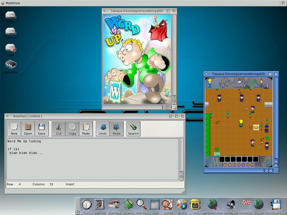Click horizontal scrollbar of Word Me Up cover window
The height and width of the screenshot is (215, 287).
tap(133, 107)
